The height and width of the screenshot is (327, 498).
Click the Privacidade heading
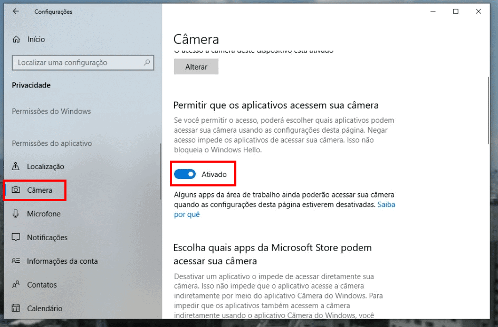click(31, 85)
